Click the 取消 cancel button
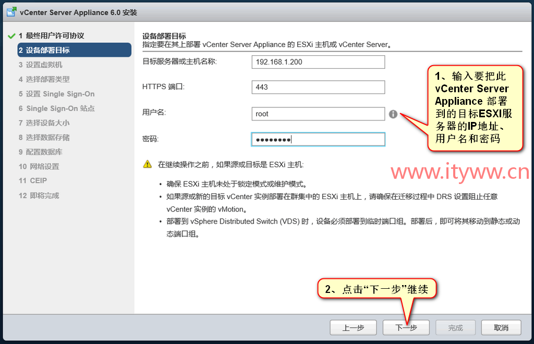534x344 pixels. pos(501,328)
